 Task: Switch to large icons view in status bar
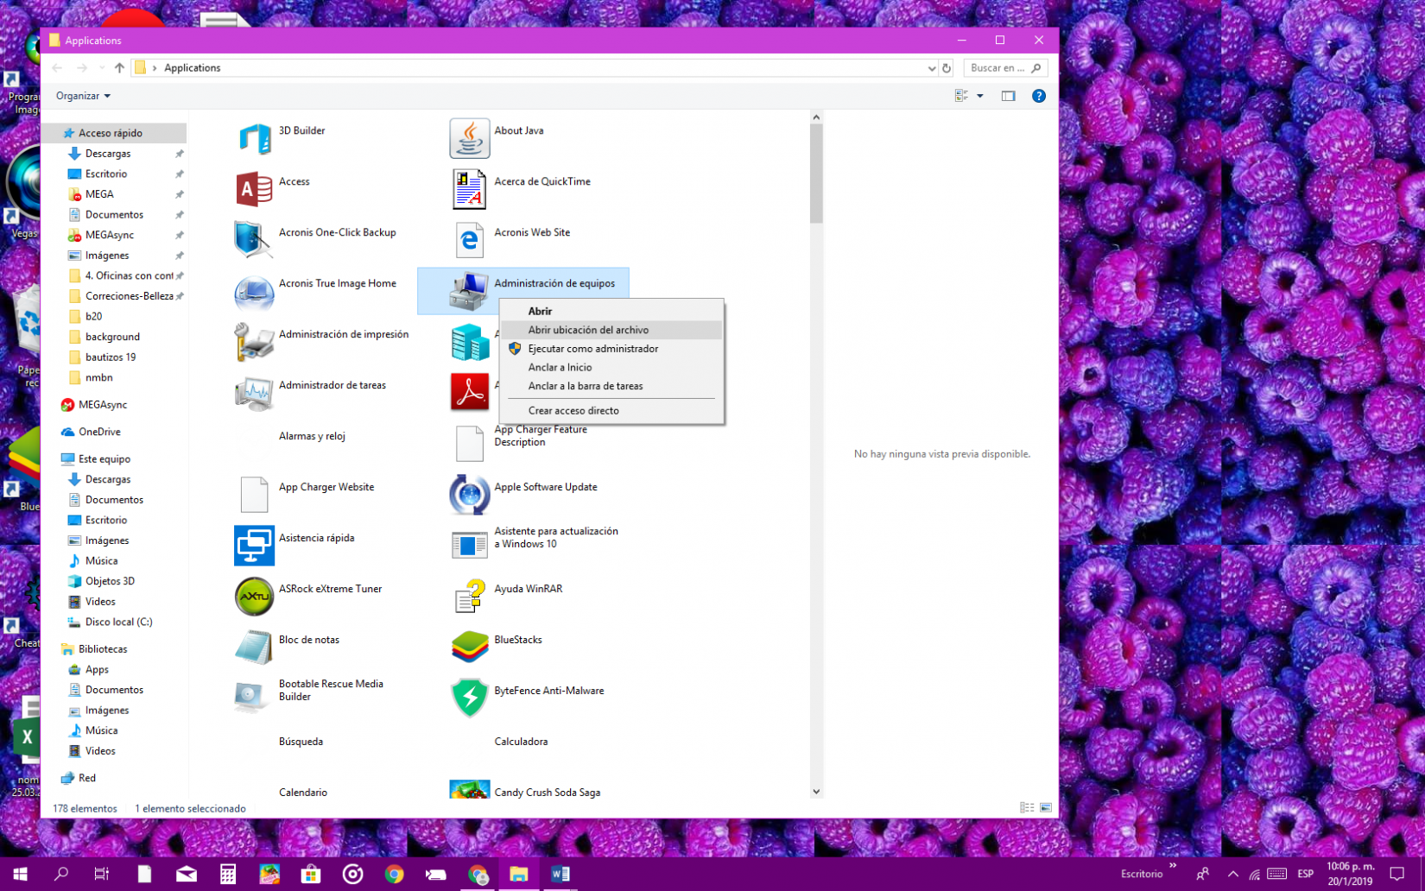click(1046, 808)
